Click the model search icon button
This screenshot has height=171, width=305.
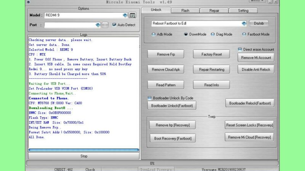[x=132, y=15]
